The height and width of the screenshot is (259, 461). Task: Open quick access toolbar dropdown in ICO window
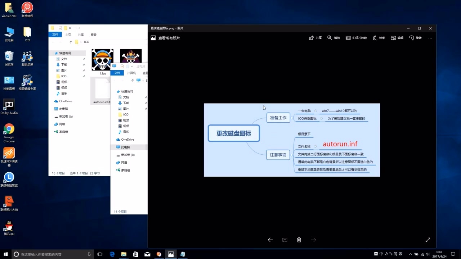pyautogui.click(x=70, y=28)
